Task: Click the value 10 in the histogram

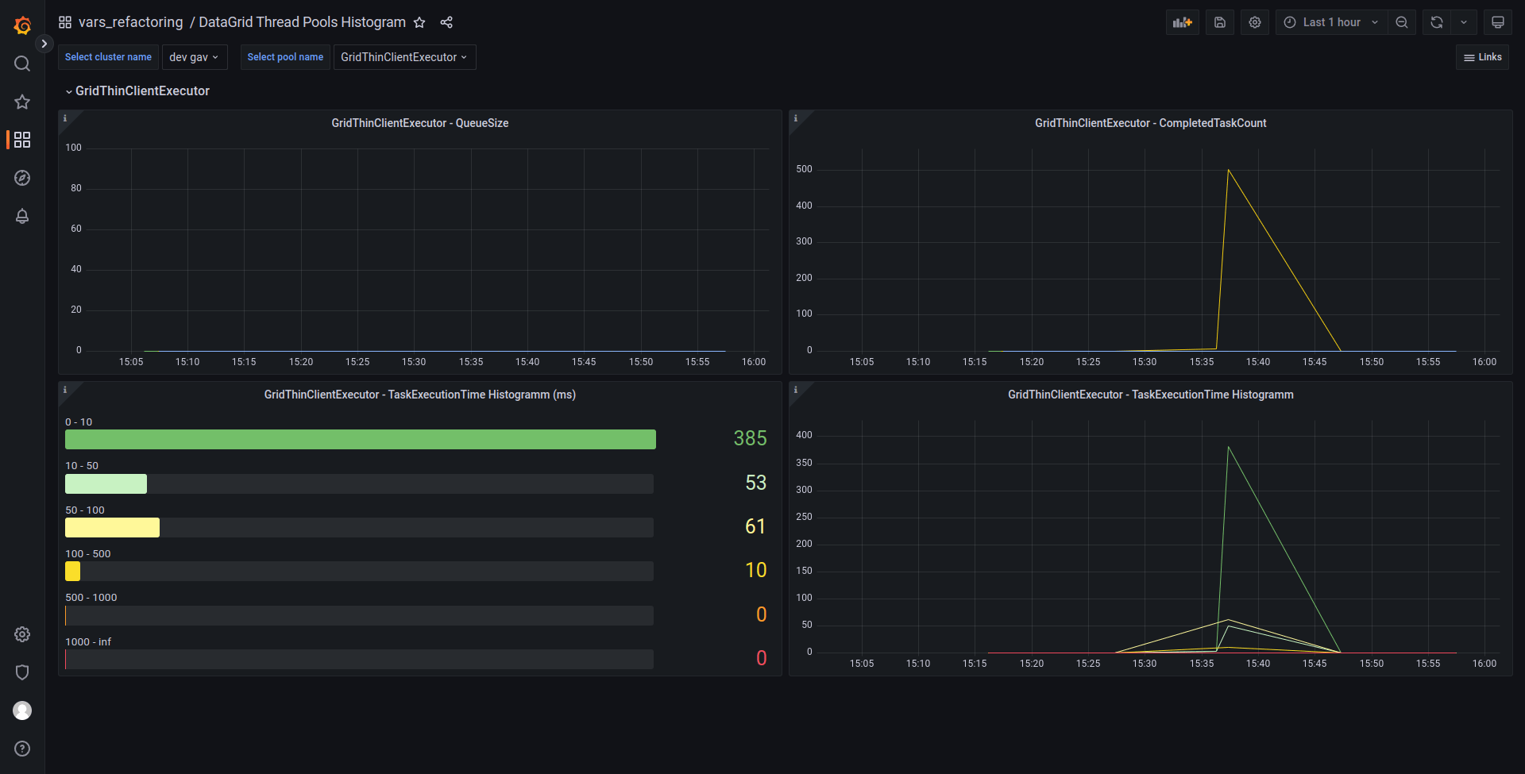Action: (x=756, y=570)
